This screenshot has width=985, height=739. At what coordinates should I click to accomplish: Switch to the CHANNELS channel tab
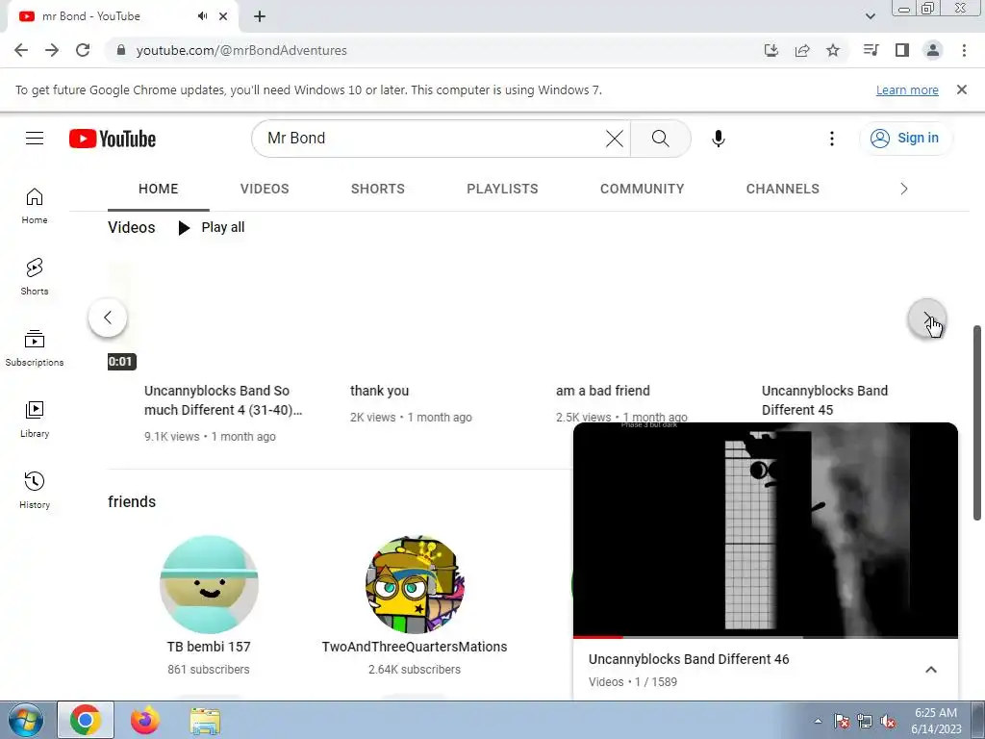(x=783, y=189)
